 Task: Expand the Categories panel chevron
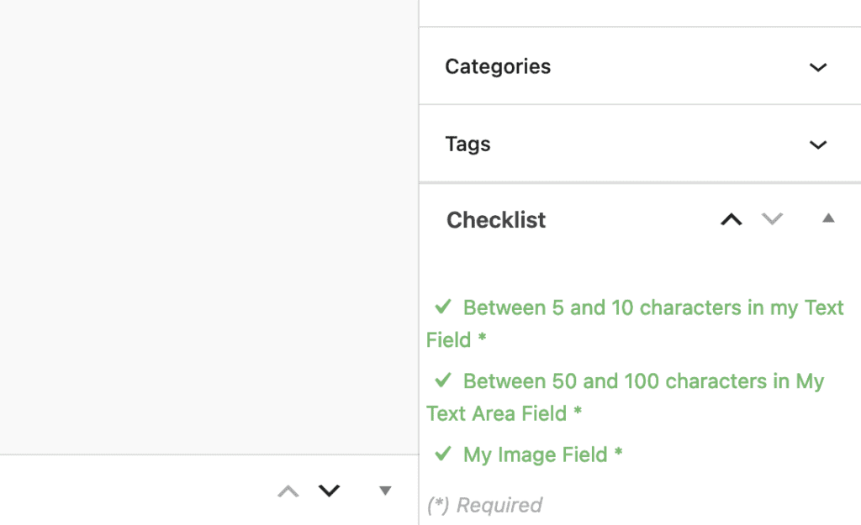[817, 67]
